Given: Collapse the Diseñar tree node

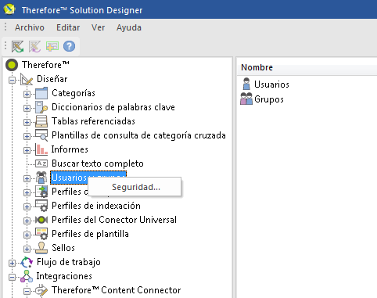Looking at the screenshot, I should (x=12, y=80).
